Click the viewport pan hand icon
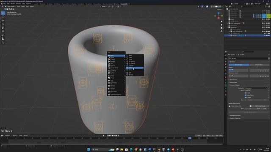 pyautogui.click(x=221, y=24)
